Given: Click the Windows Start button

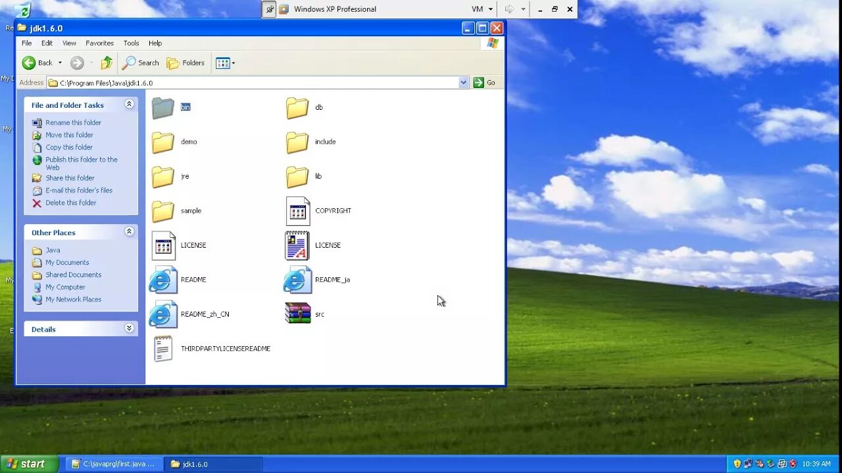Looking at the screenshot, I should pos(30,464).
